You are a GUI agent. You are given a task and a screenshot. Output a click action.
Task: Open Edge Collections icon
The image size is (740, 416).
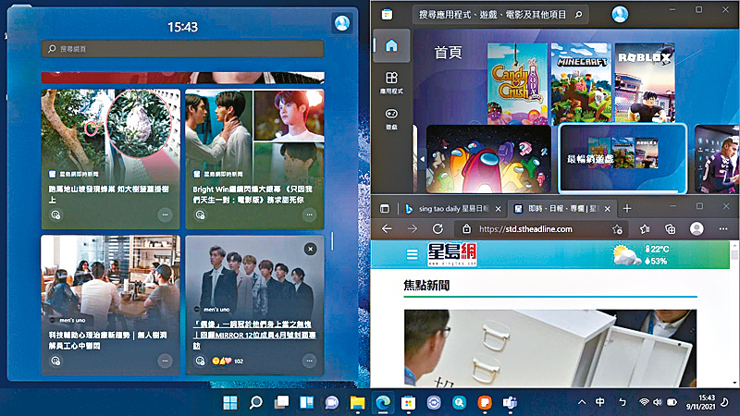tap(670, 229)
